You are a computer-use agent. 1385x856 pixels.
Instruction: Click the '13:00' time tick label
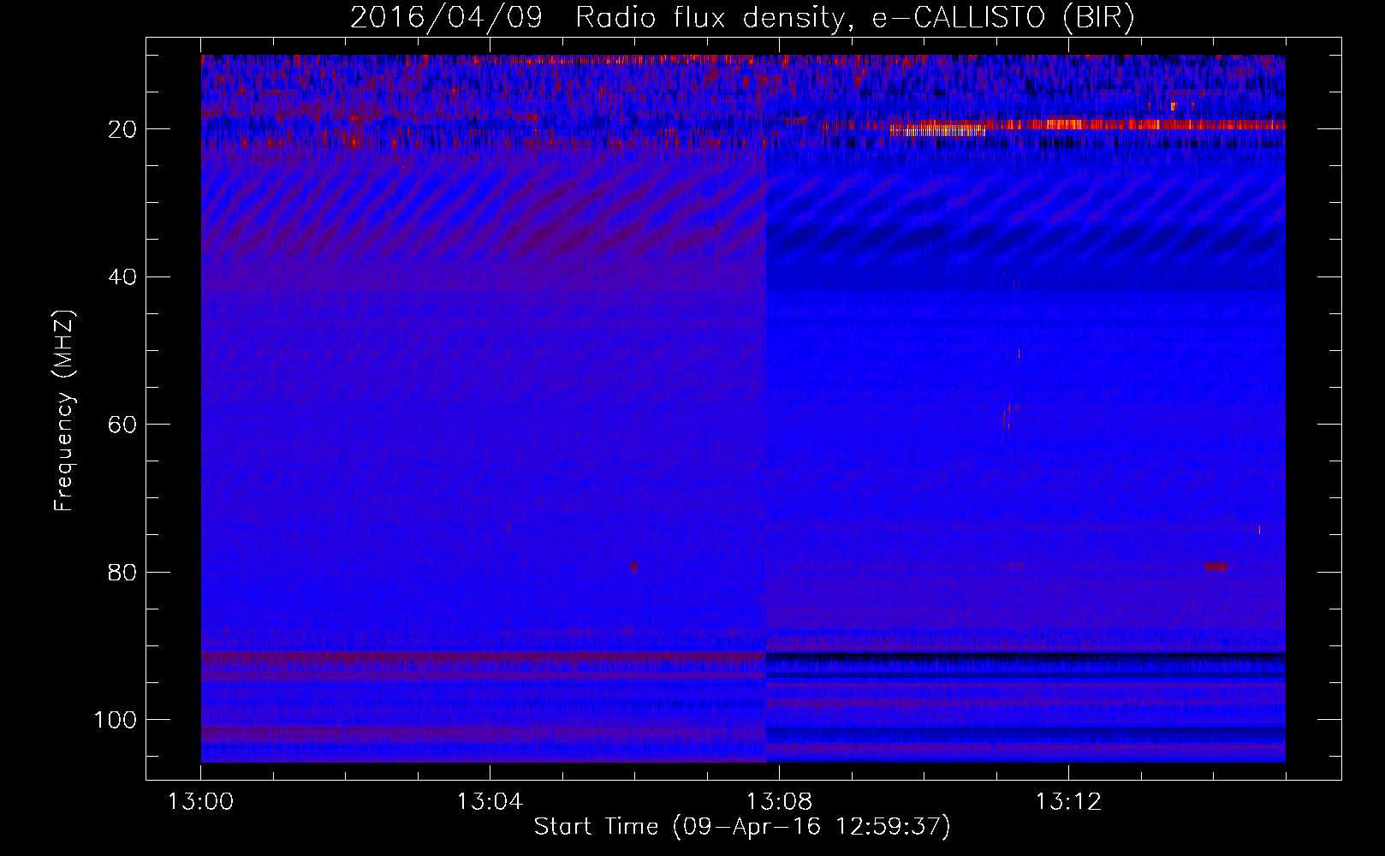200,802
